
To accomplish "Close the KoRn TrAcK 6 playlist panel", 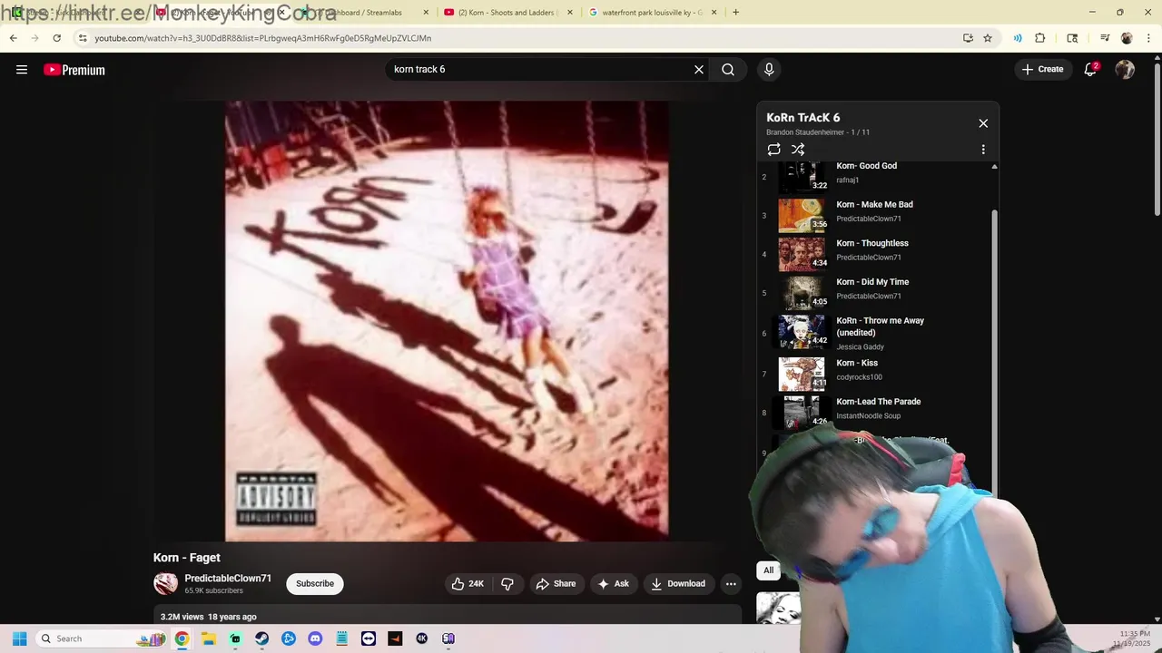I will pyautogui.click(x=983, y=123).
